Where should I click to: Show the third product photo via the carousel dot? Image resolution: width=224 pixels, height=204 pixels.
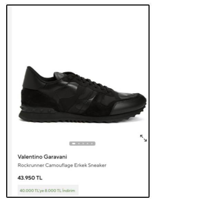tap(83, 144)
